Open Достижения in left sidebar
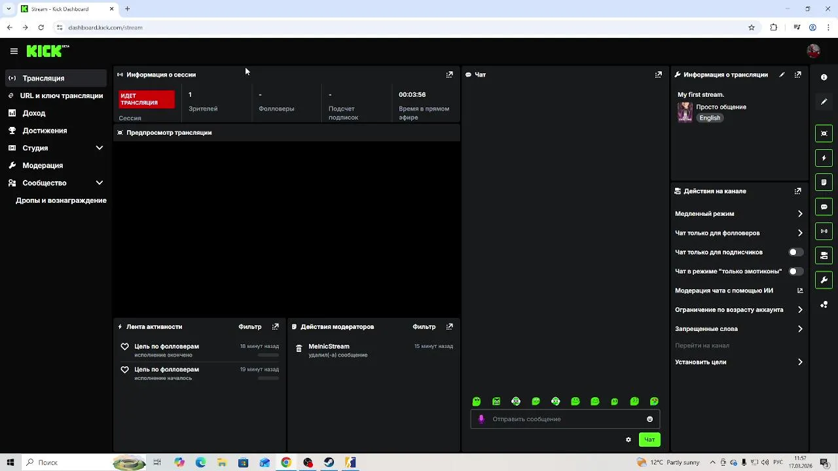838x471 pixels. [56, 131]
